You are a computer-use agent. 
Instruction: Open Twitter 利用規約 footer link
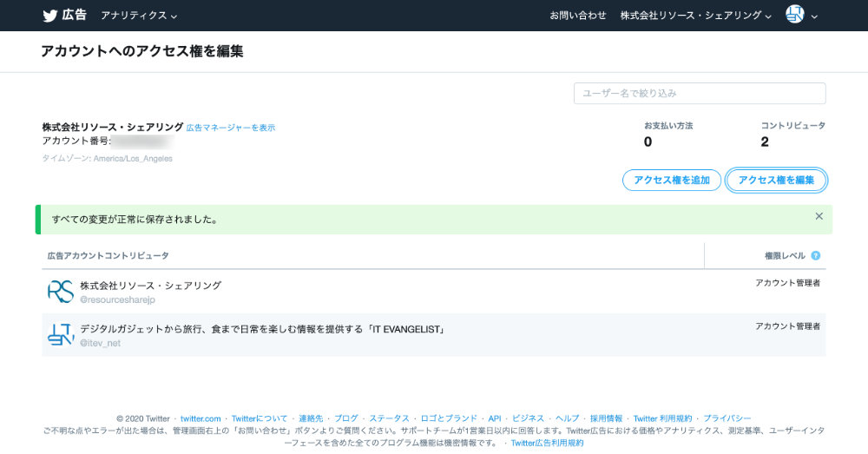[662, 418]
